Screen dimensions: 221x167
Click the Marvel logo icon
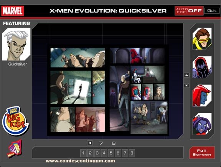(13, 11)
